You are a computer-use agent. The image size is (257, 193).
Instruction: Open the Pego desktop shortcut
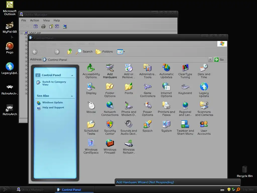10,48
